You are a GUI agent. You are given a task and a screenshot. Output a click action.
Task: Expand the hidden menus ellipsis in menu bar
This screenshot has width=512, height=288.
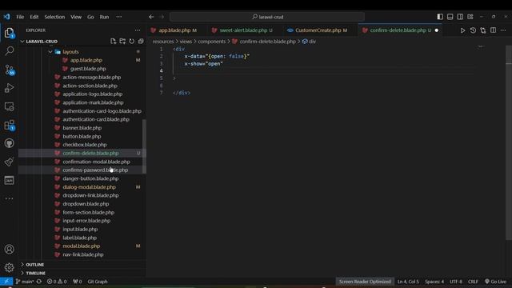[x=119, y=17]
